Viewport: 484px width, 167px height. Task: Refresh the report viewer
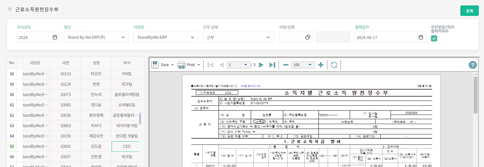tap(334, 65)
